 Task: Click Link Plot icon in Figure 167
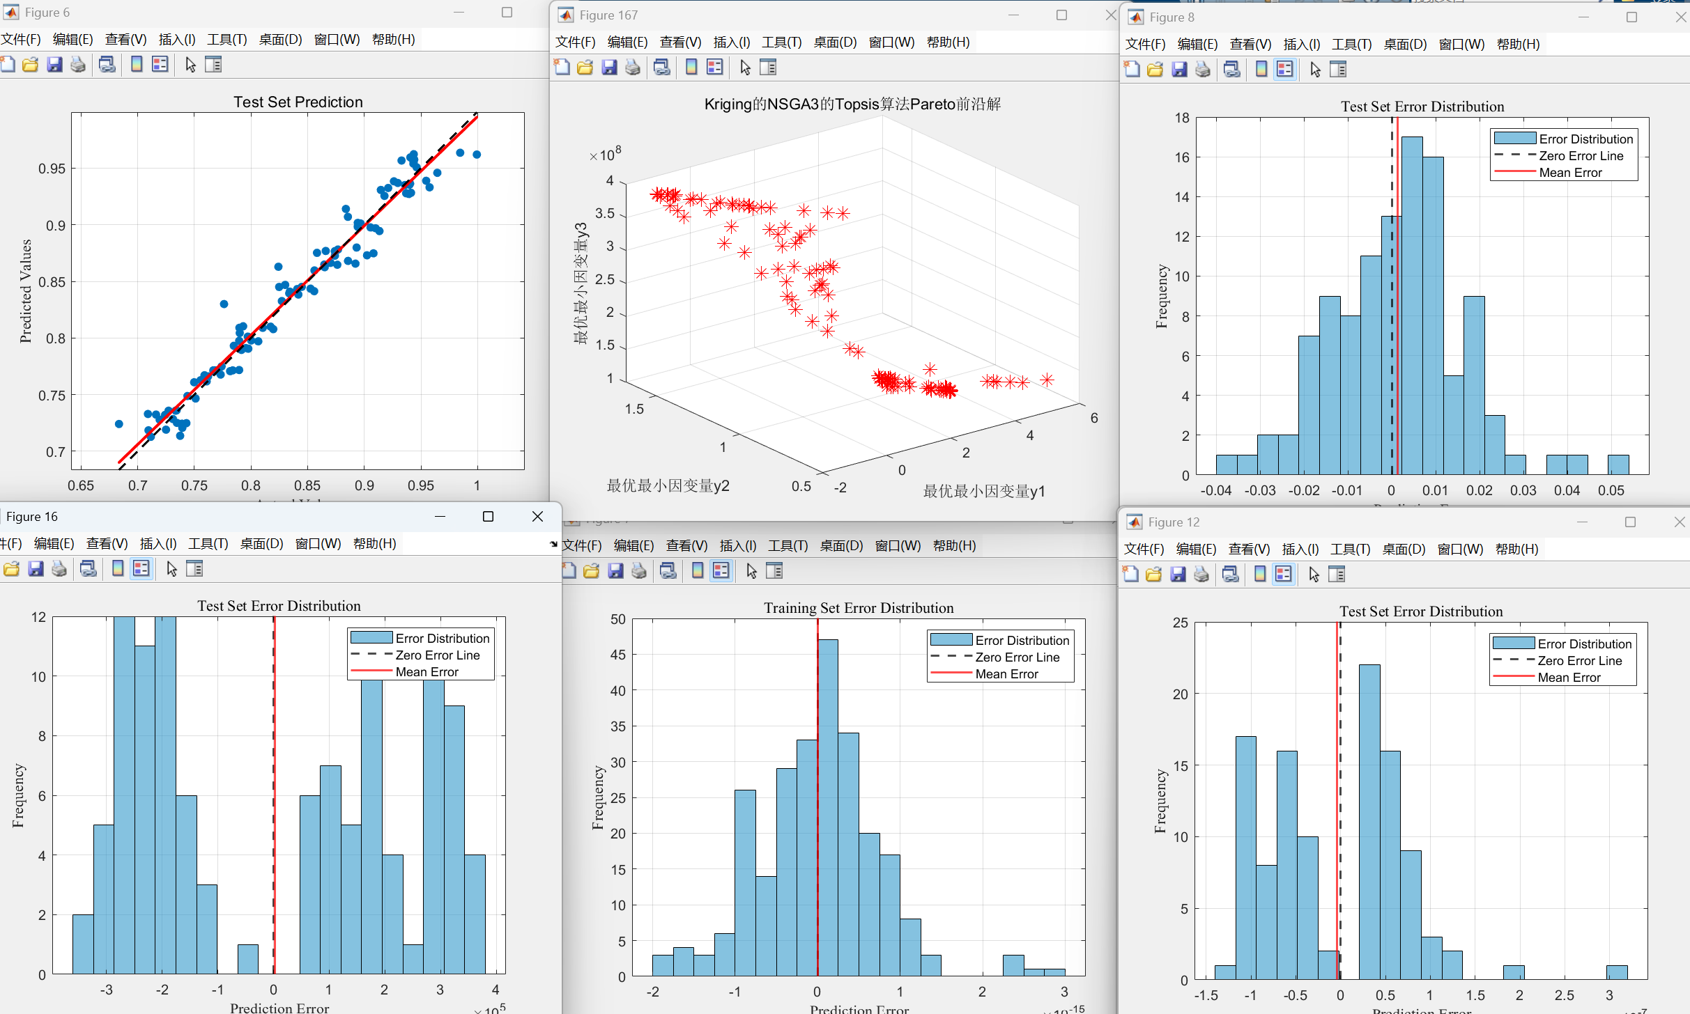(x=661, y=68)
